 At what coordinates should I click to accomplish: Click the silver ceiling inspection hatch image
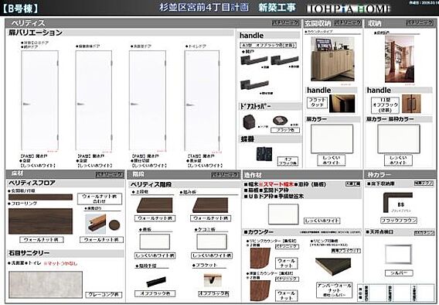point(398,254)
